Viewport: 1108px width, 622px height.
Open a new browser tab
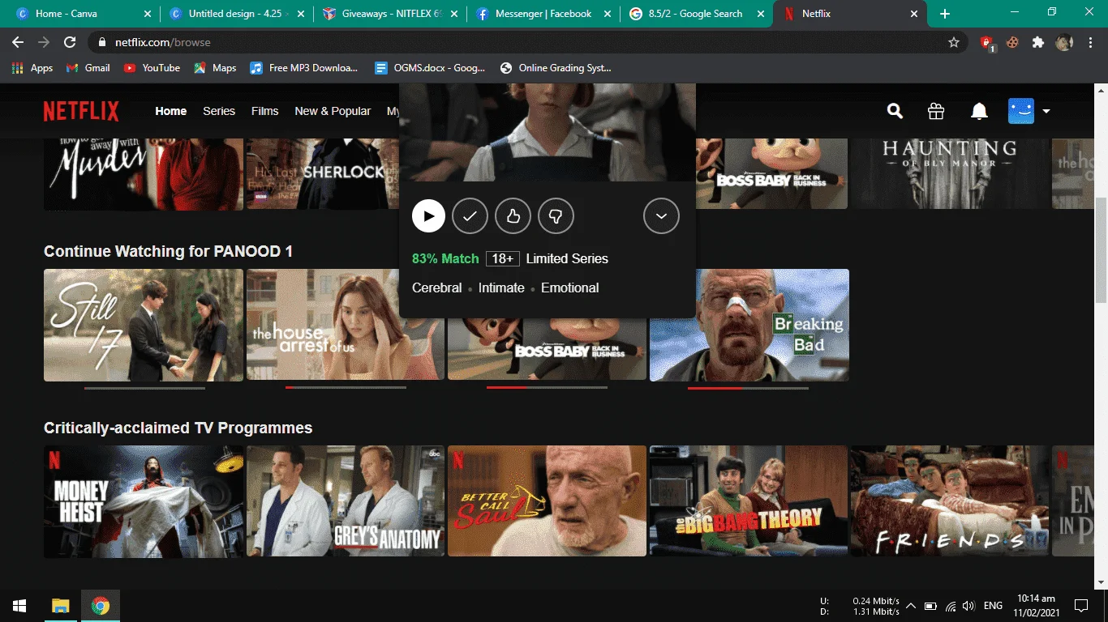945,14
